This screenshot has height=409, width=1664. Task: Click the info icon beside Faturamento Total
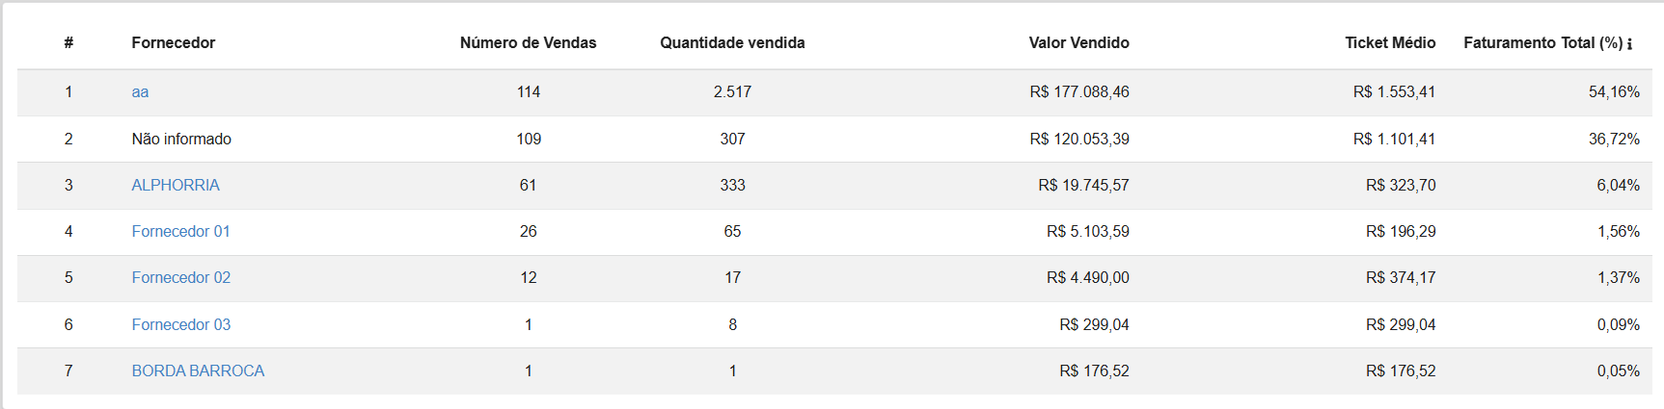click(1629, 43)
